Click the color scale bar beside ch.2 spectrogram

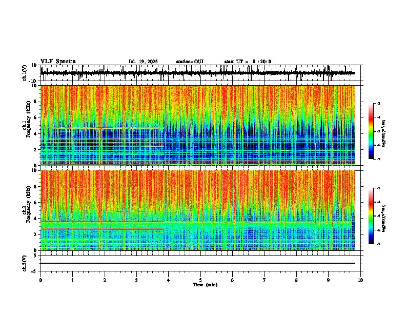[371, 216]
